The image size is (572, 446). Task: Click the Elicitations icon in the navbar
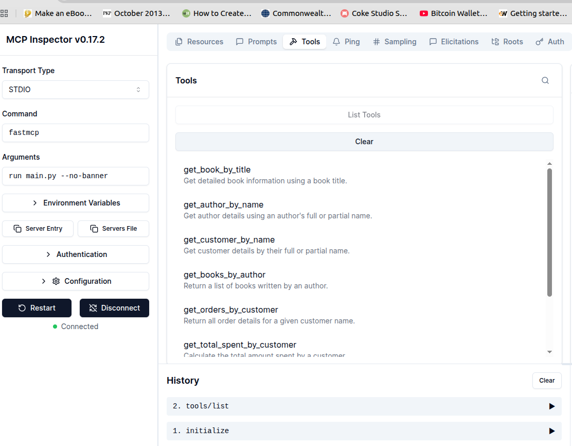point(433,42)
